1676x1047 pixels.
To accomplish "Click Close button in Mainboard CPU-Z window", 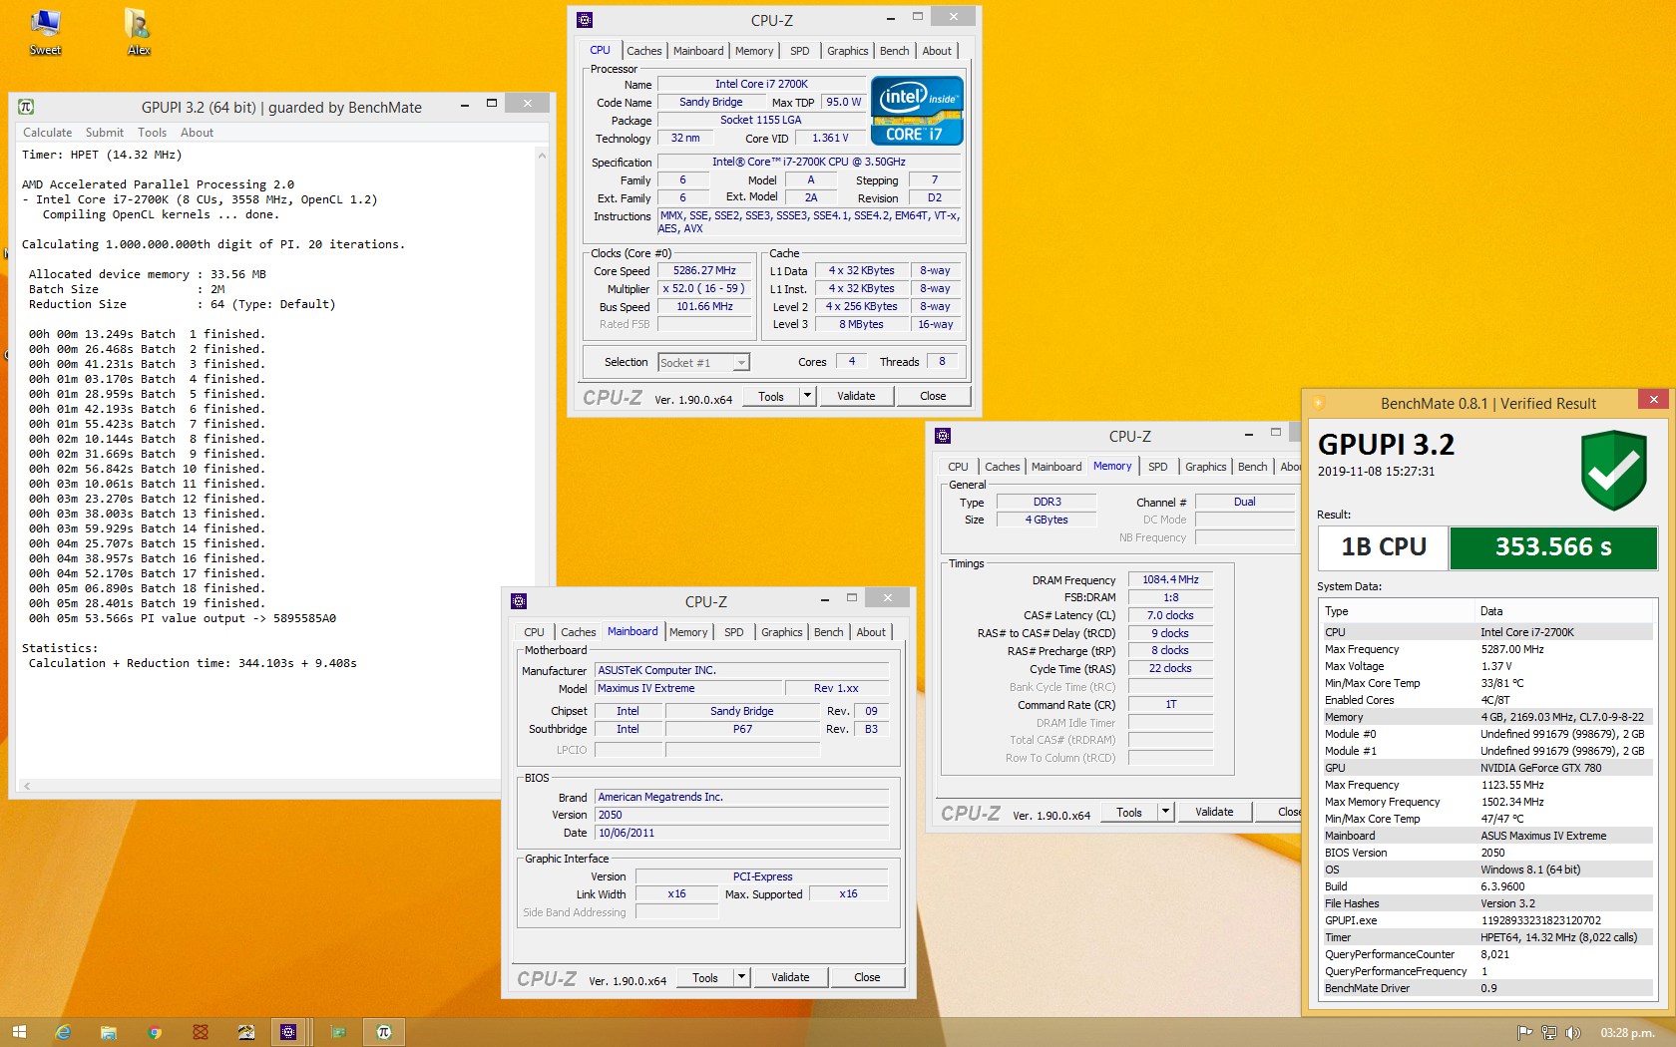I will (x=867, y=977).
